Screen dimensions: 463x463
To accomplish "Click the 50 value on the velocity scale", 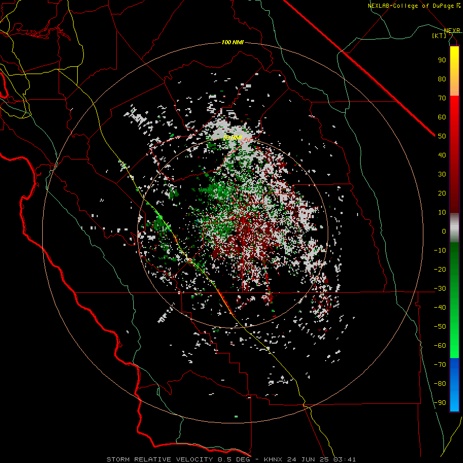I will pos(442,136).
